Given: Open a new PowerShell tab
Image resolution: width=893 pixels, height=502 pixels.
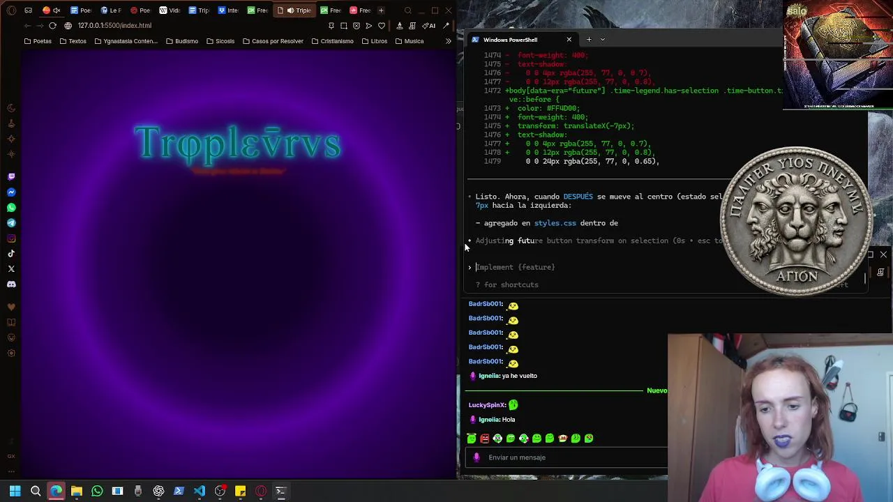Looking at the screenshot, I should click(589, 40).
